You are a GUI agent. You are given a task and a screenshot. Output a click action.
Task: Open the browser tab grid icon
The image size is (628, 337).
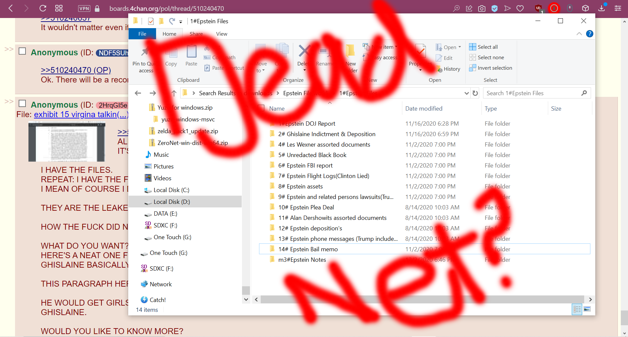[59, 8]
